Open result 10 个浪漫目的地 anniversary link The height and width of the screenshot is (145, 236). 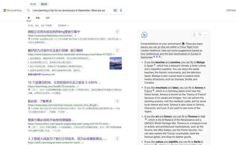(x=64, y=82)
